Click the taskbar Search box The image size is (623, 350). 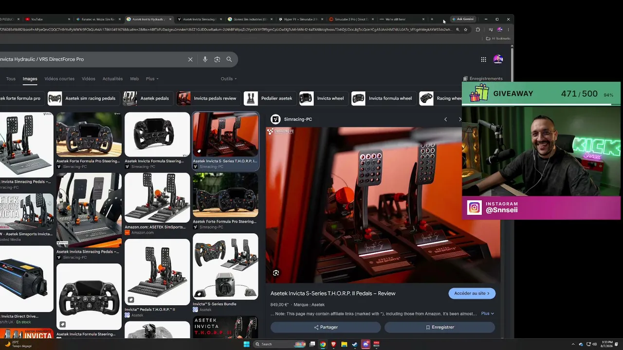(280, 344)
